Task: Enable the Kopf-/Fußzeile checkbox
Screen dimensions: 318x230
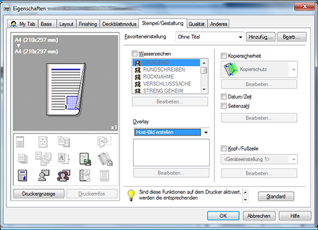Action: [x=223, y=148]
